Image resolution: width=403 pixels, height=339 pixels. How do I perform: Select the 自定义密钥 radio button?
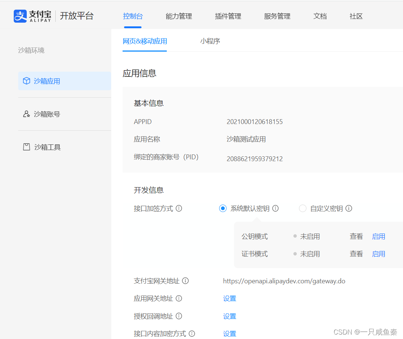pos(303,208)
